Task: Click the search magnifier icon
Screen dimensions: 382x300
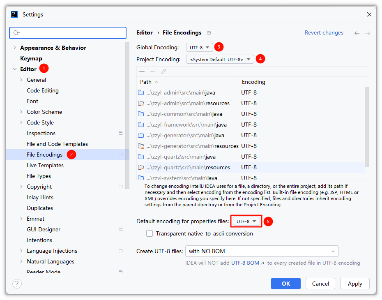Action: coord(16,33)
